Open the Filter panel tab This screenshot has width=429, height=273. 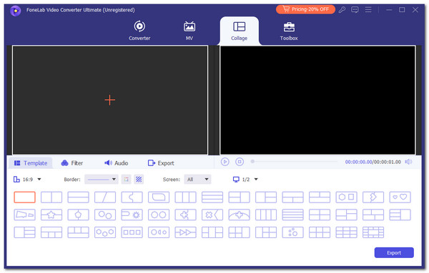(x=72, y=163)
